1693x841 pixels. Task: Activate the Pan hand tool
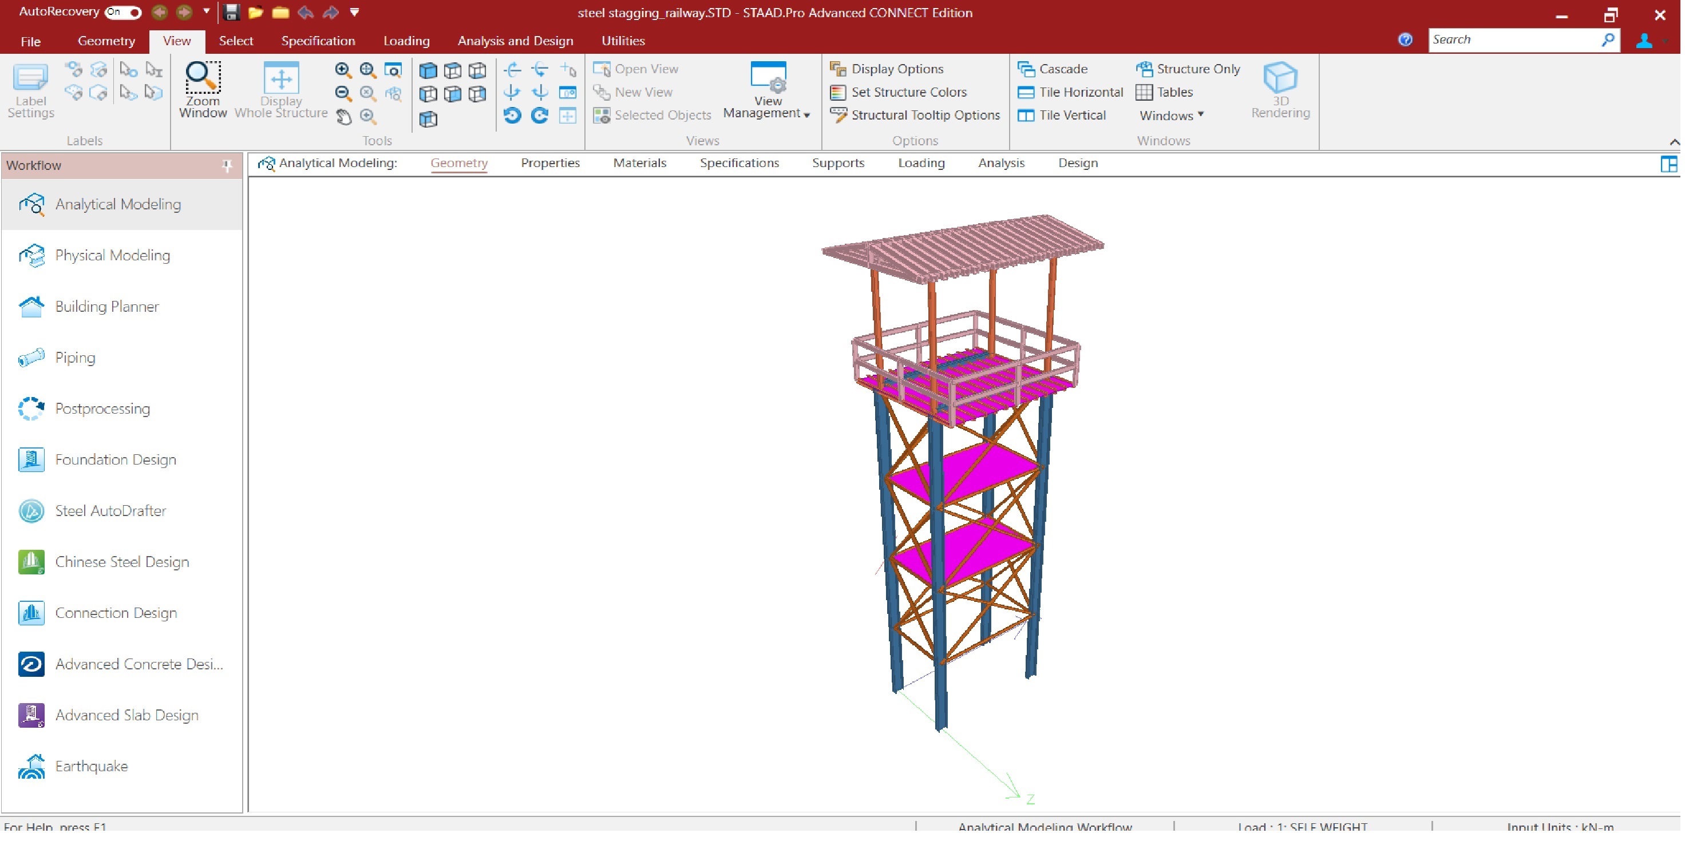pyautogui.click(x=343, y=117)
